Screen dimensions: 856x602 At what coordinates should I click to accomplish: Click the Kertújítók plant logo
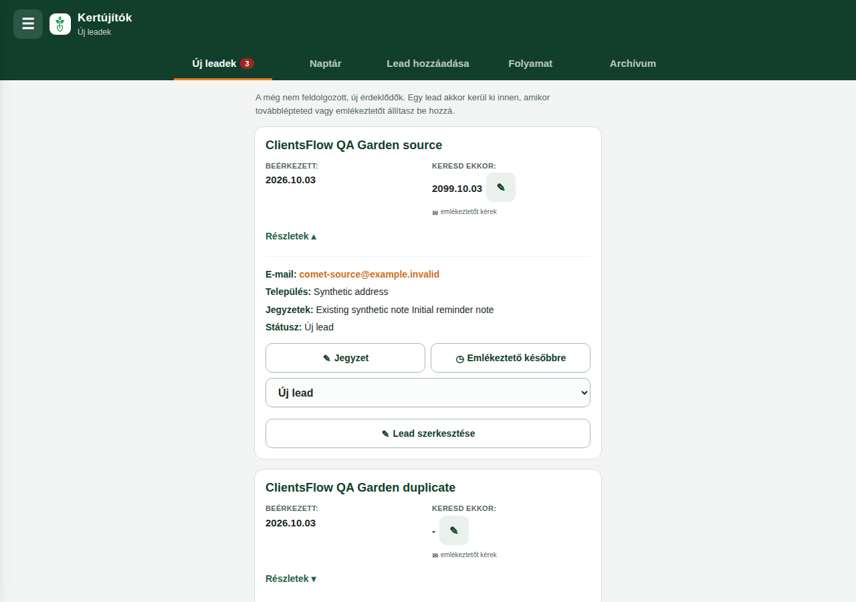[x=60, y=24]
